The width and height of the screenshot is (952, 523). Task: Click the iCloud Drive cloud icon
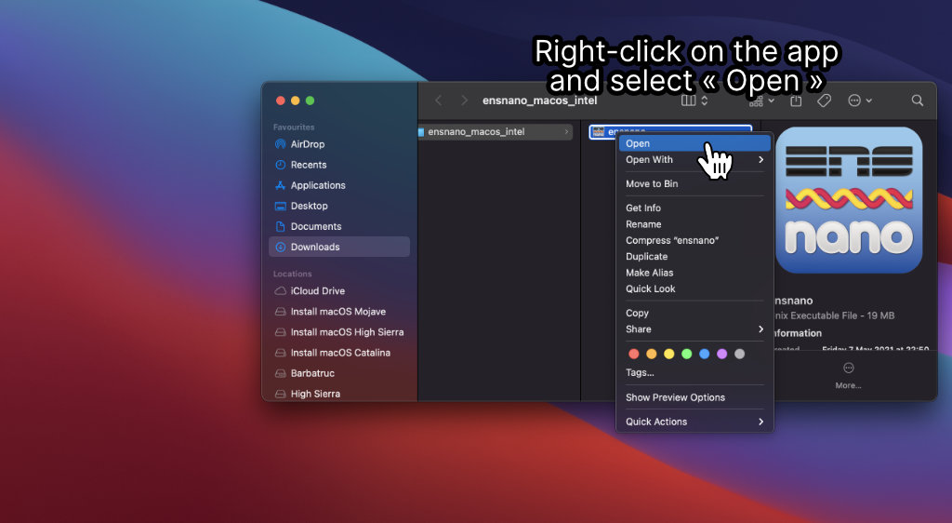click(280, 291)
